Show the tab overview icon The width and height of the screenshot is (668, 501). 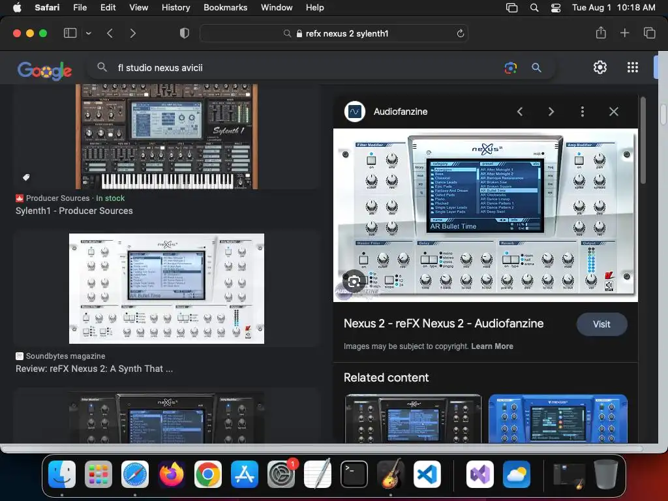tap(649, 33)
